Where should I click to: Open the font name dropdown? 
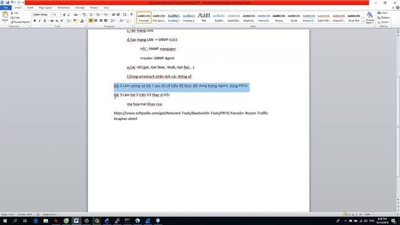(x=51, y=14)
